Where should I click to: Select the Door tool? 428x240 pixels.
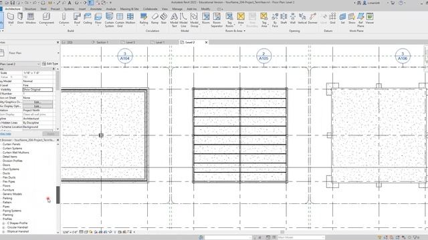(20, 19)
